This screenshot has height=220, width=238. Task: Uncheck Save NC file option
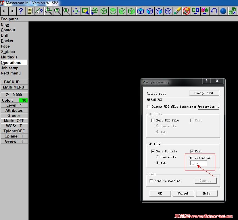pos(153,151)
